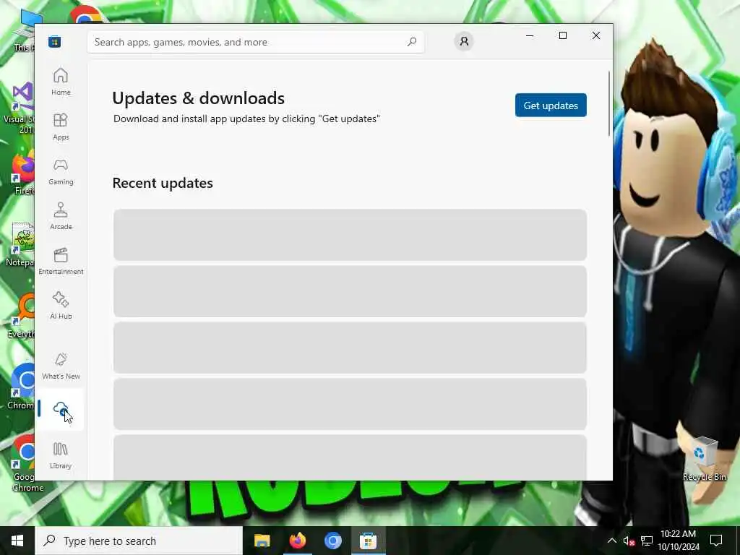Open the Apps section in sidebar
Viewport: 740px width, 555px height.
point(61,126)
